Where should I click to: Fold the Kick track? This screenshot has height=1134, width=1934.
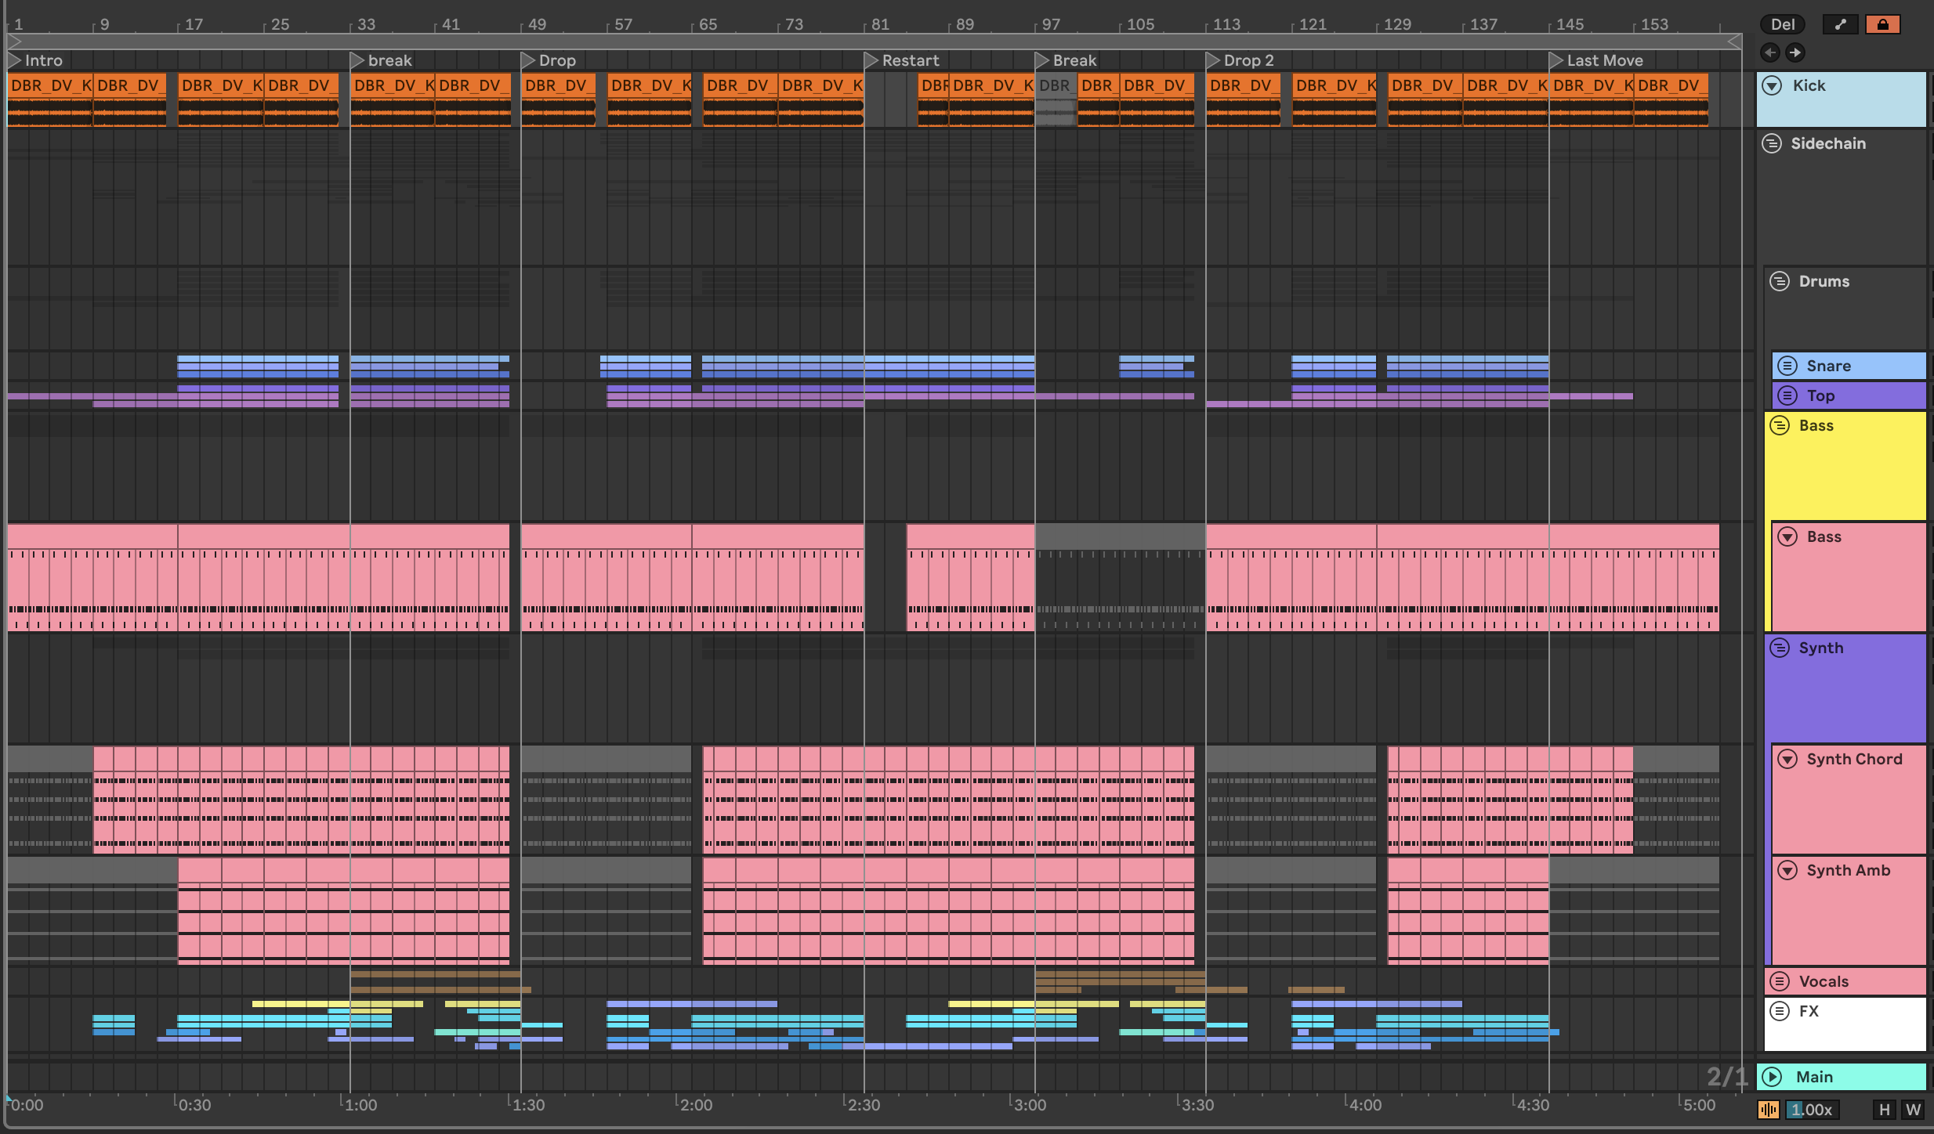[x=1772, y=86]
